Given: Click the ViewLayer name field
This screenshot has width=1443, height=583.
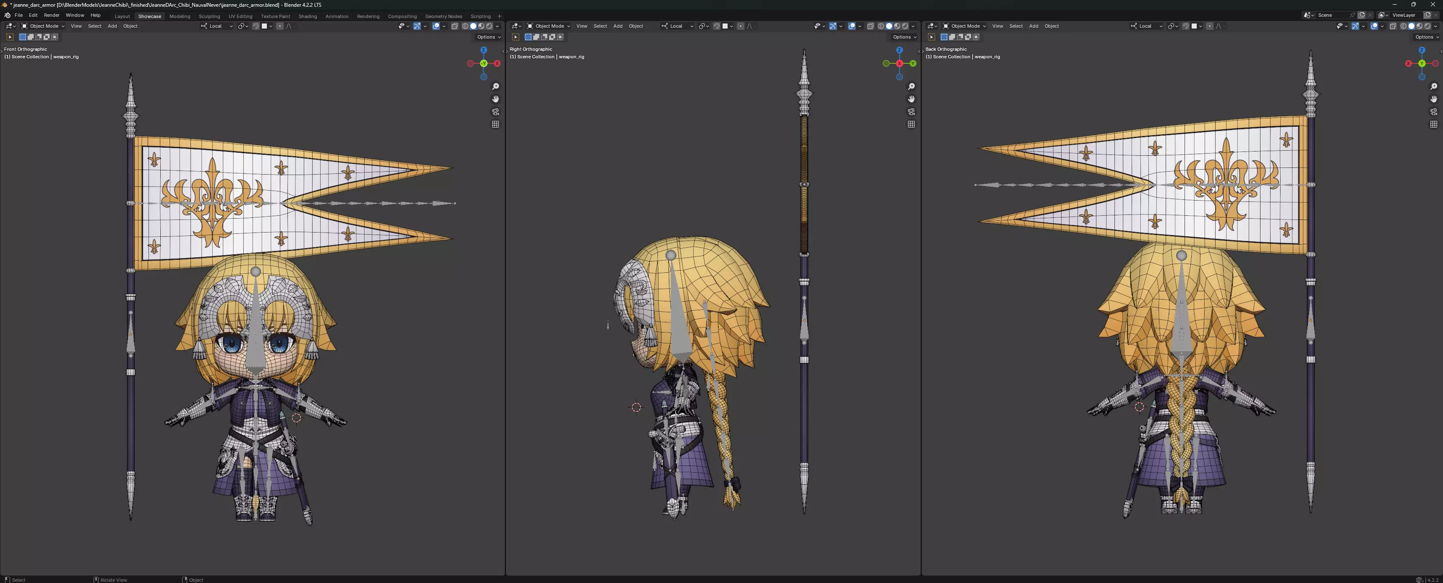Looking at the screenshot, I should [1406, 15].
